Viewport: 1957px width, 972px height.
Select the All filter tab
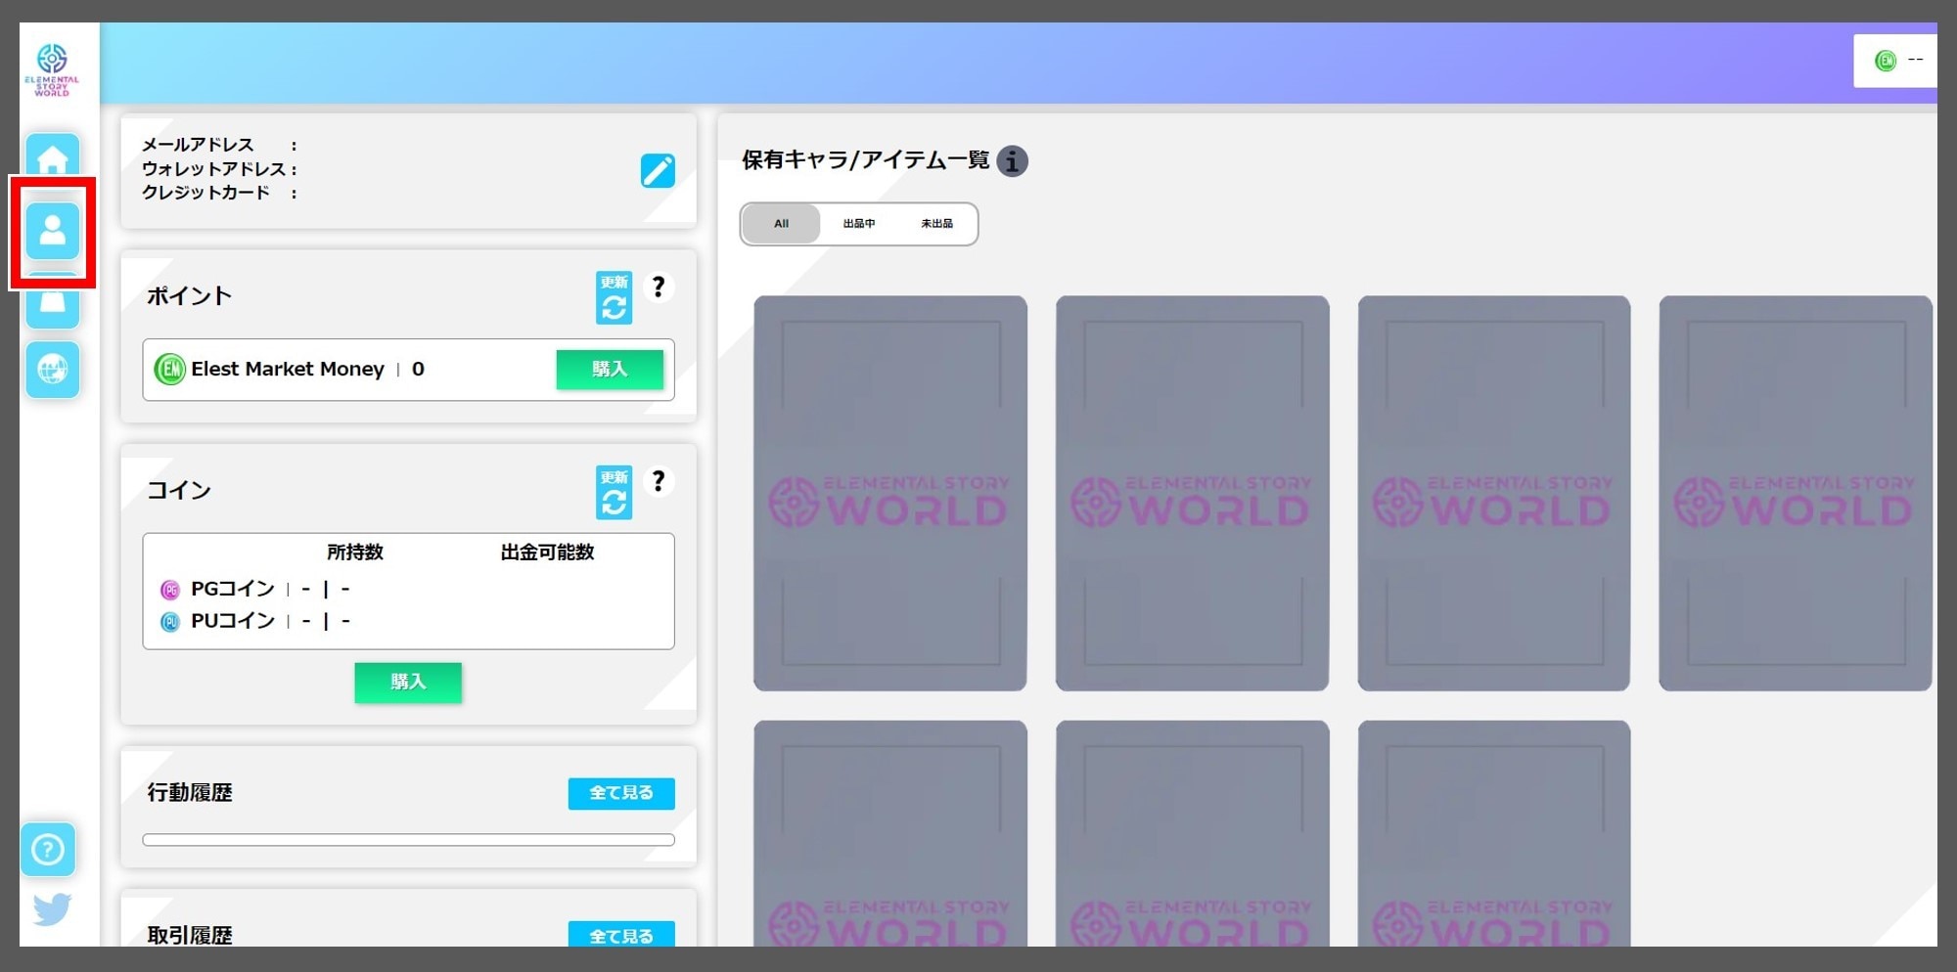[x=781, y=224]
